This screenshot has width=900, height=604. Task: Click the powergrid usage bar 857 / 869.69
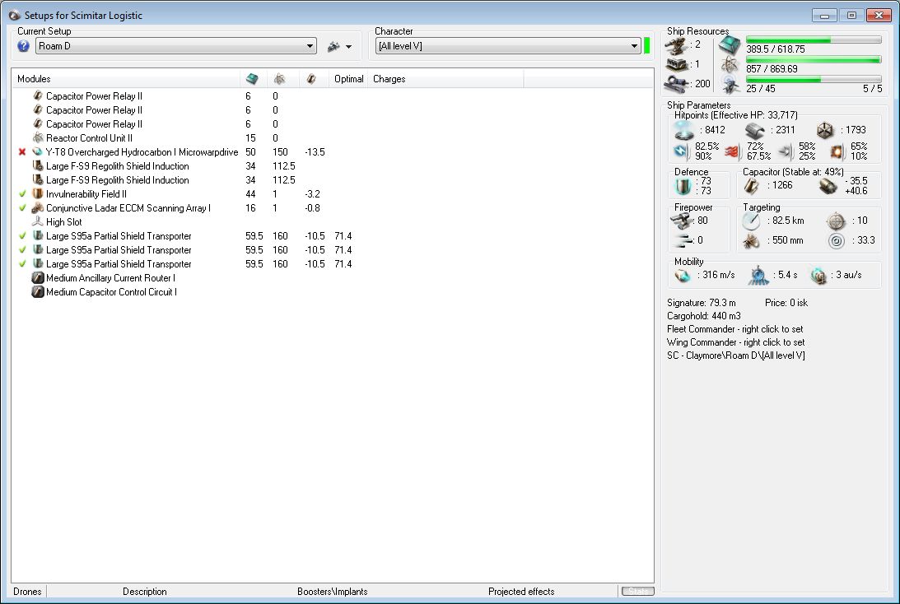814,59
